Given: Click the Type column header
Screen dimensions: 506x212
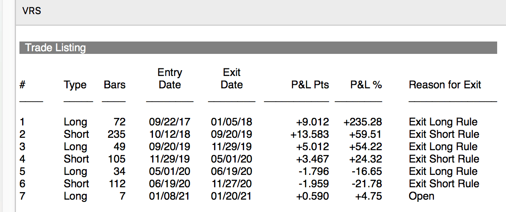Looking at the screenshot, I should (75, 85).
